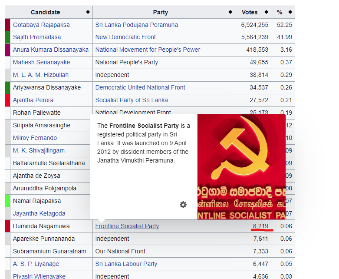Open Frontline Socialist Party link
Screen dimensions: 339x279
click(127, 226)
